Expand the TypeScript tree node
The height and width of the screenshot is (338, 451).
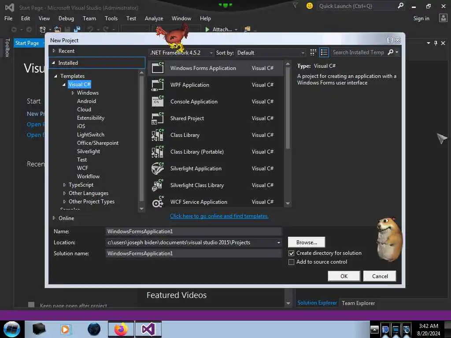(64, 185)
